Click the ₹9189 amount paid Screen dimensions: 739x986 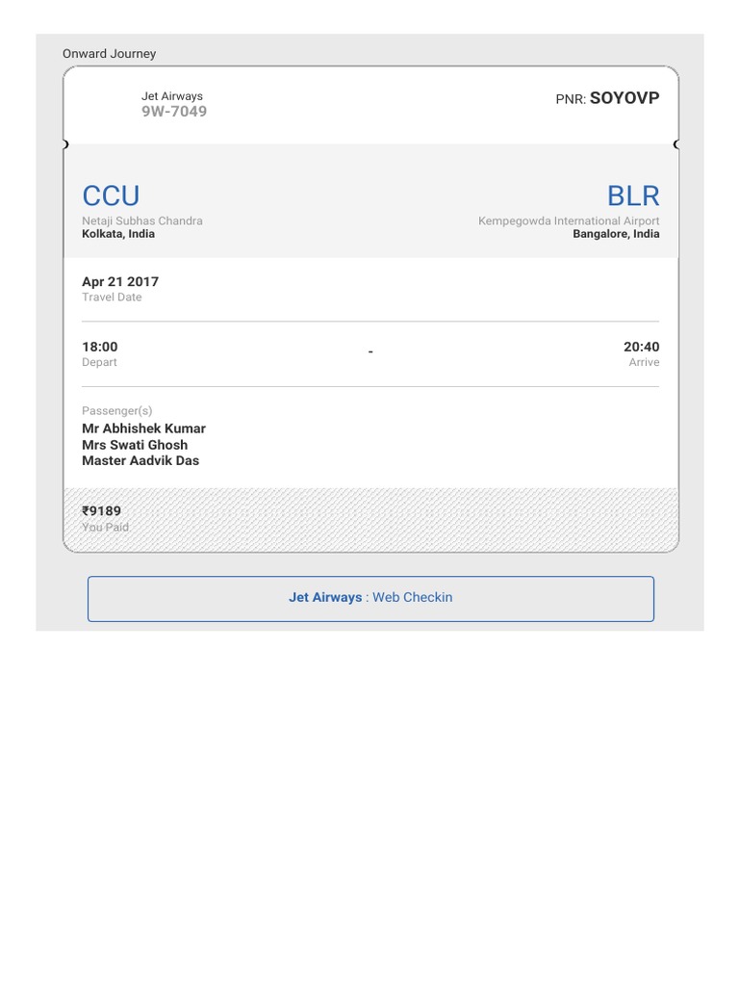(101, 510)
